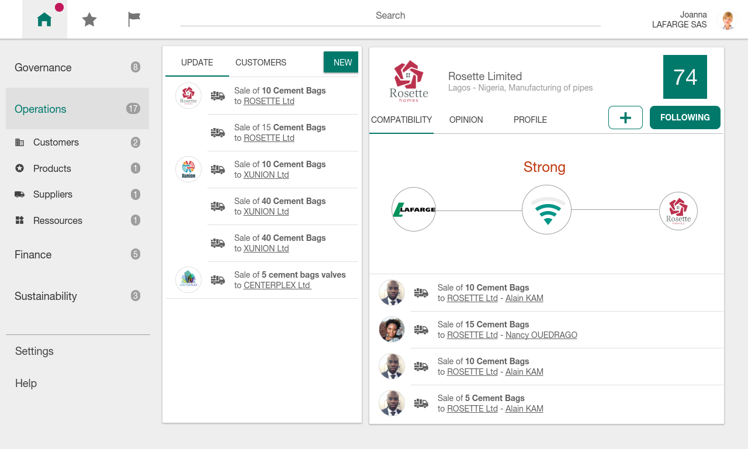748x449 pixels.
Task: Click the Ressources blocks icon in sidebar
Action: coord(20,220)
